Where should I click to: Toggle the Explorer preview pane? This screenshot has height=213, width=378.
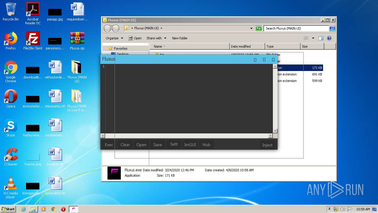point(321,38)
